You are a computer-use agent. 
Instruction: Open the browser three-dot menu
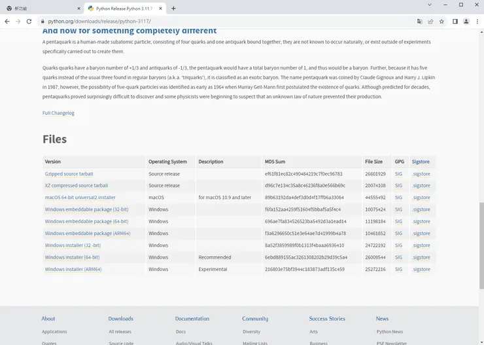(477, 21)
